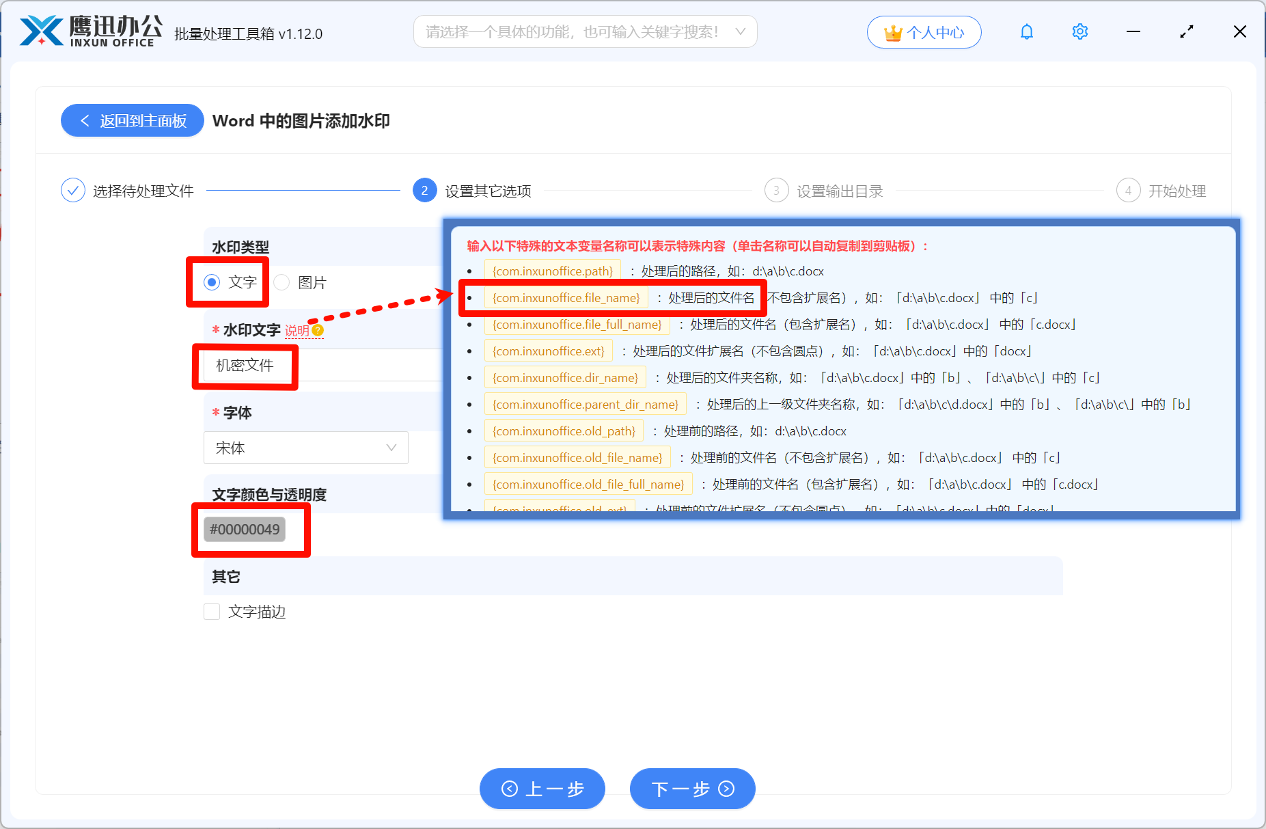Click the crown icon inside 个人中心
This screenshot has width=1266, height=829.
[892, 31]
